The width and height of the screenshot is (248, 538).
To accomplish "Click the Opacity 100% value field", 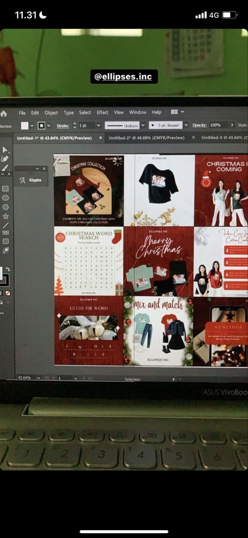I will tap(218, 125).
